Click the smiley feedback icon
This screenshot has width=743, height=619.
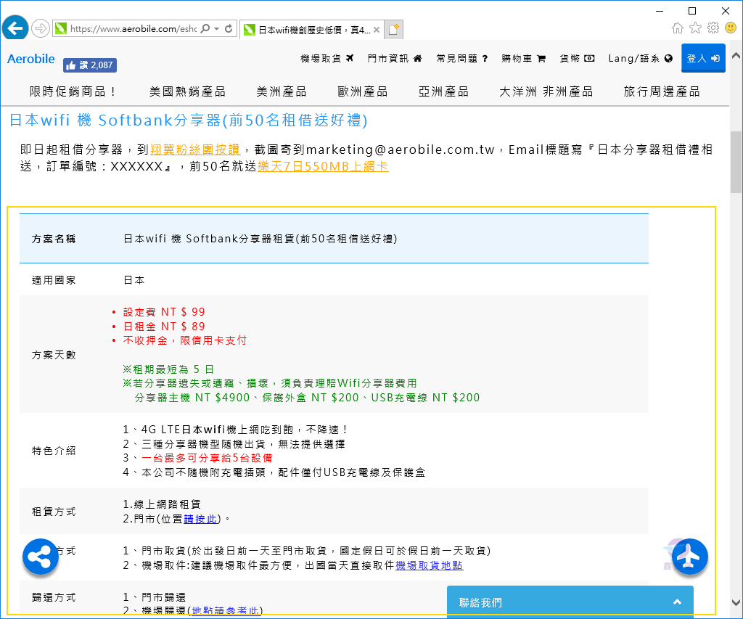point(731,28)
